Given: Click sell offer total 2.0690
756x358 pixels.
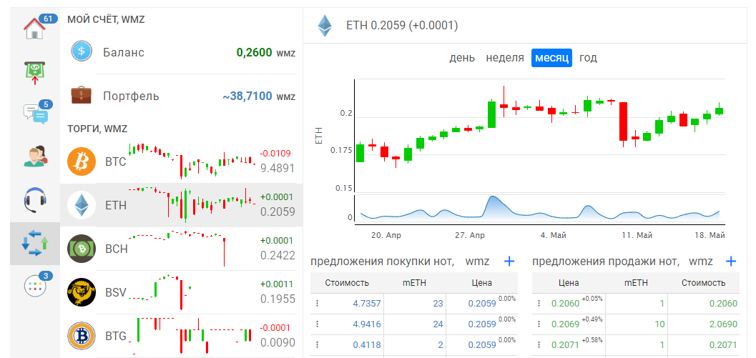Looking at the screenshot, I should pos(723,324).
